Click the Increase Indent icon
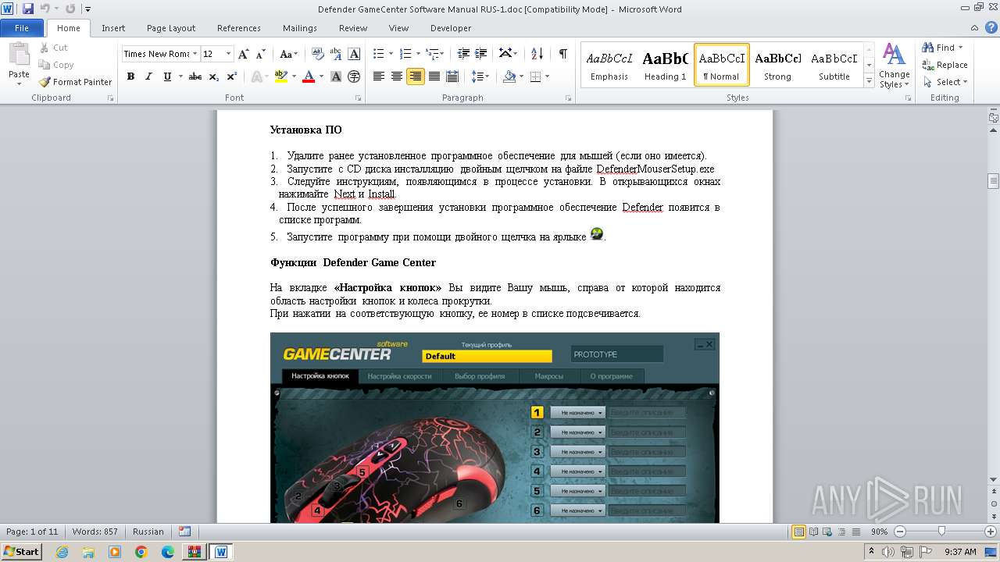1000x562 pixels. (481, 54)
